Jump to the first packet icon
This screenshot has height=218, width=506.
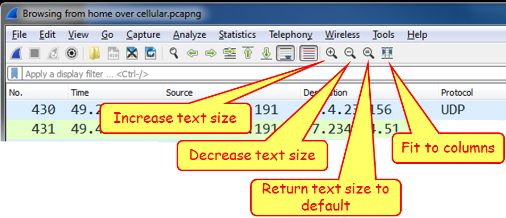click(x=248, y=53)
